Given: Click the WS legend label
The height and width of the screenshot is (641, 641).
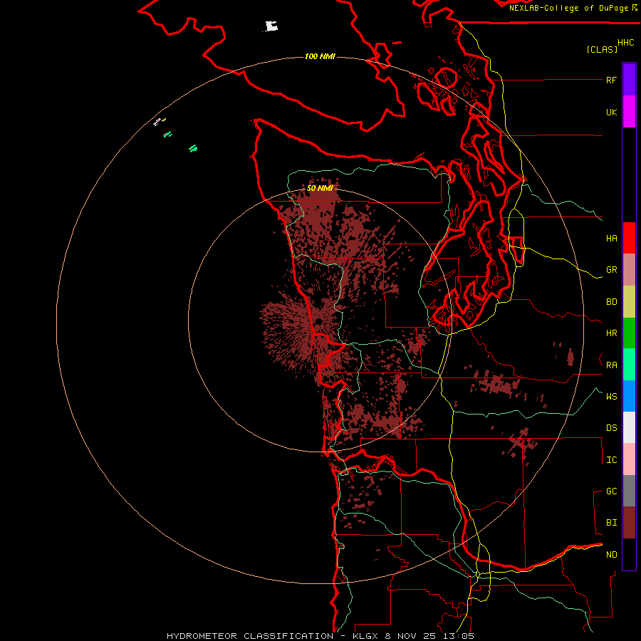Looking at the screenshot, I should point(611,396).
